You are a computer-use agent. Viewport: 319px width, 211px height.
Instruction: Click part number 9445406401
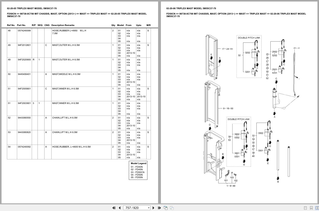pos(24,74)
